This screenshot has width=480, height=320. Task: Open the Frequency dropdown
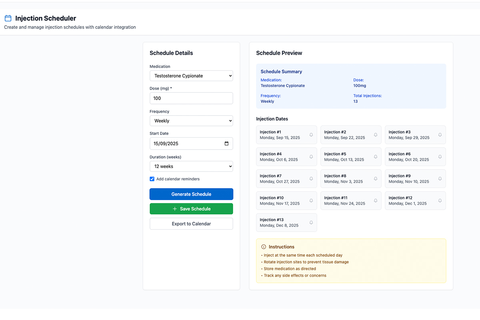click(191, 120)
